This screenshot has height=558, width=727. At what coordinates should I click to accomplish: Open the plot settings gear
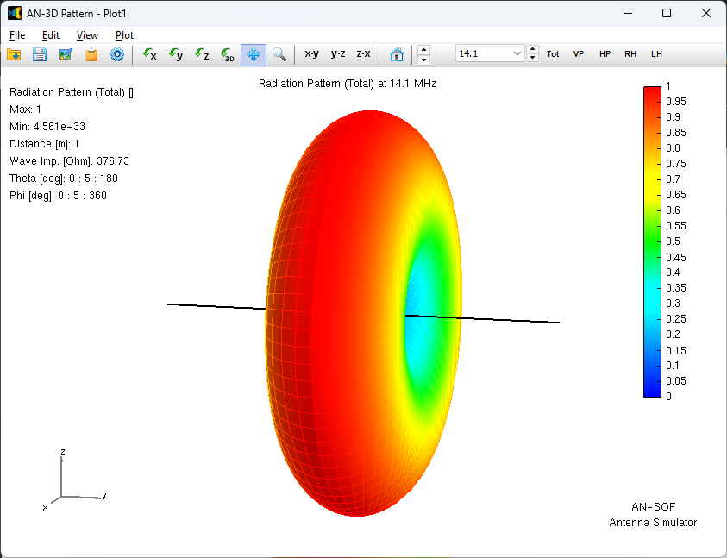click(117, 54)
